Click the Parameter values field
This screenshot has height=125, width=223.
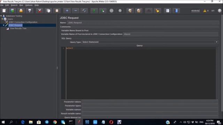(150, 102)
